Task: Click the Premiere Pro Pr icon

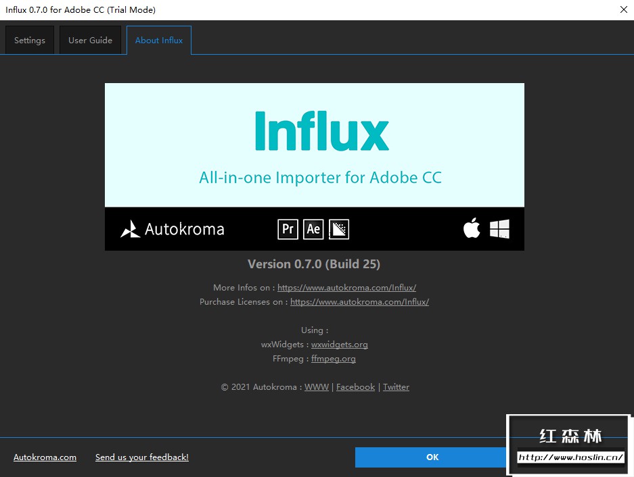Action: tap(288, 229)
